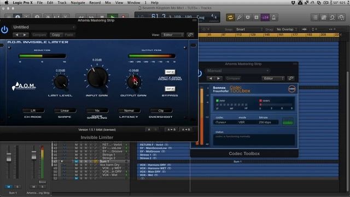Viewport: 350px width, 197px height.
Task: Toggle Unity Gain Monitoring OFF switch
Action: pos(170,72)
